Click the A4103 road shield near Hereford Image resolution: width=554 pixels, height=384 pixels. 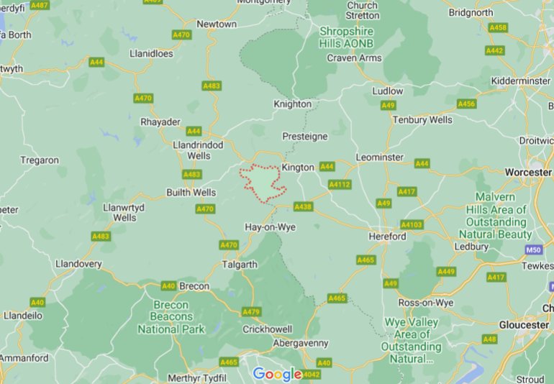click(412, 224)
